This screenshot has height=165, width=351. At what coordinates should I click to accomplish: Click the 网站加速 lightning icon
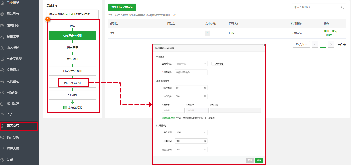click(x=2, y=92)
